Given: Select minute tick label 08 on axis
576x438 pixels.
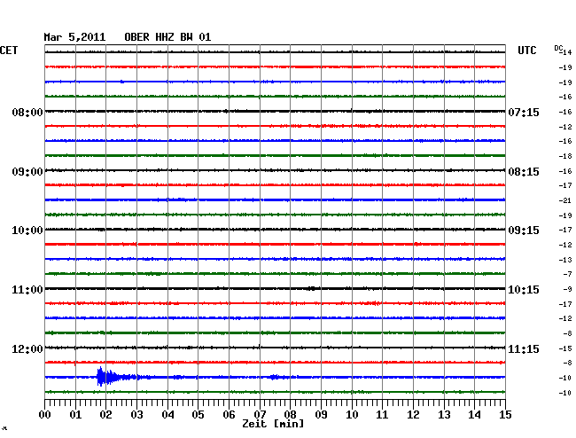Looking at the screenshot, I should [x=290, y=414].
